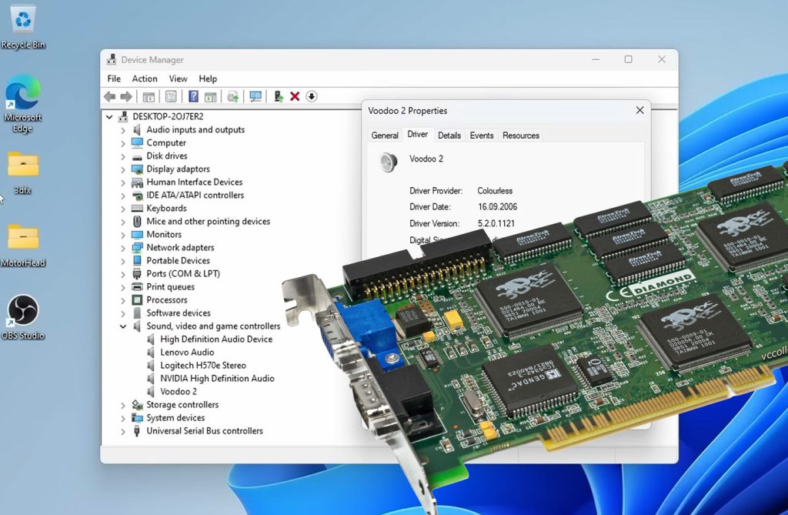Click the Disable device toolbar icon

point(311,95)
